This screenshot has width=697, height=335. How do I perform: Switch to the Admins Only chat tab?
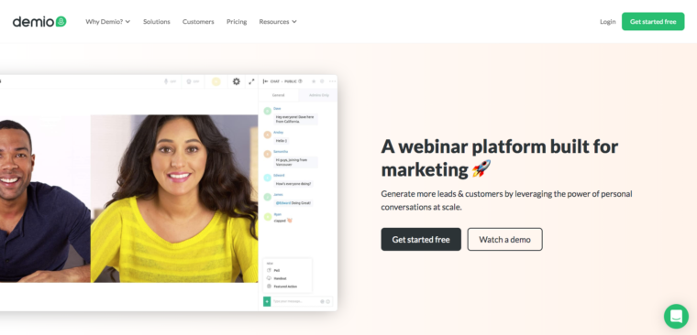tap(319, 95)
